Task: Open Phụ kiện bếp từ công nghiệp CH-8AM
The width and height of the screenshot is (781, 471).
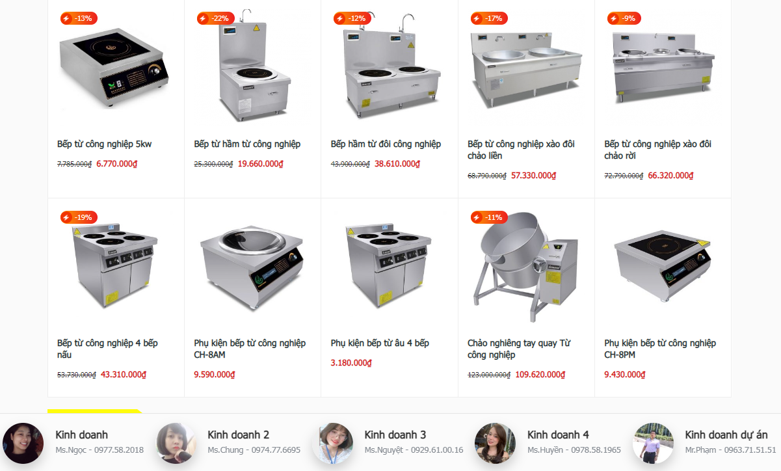Action: tap(250, 349)
